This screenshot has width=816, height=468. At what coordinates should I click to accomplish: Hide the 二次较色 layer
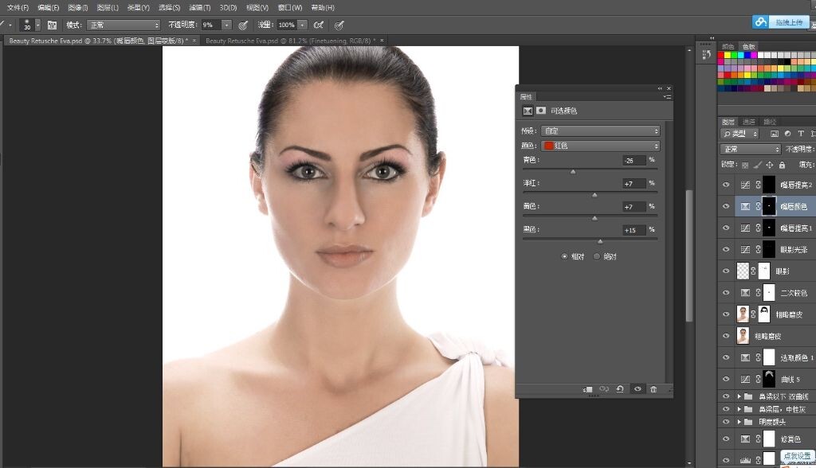point(727,293)
